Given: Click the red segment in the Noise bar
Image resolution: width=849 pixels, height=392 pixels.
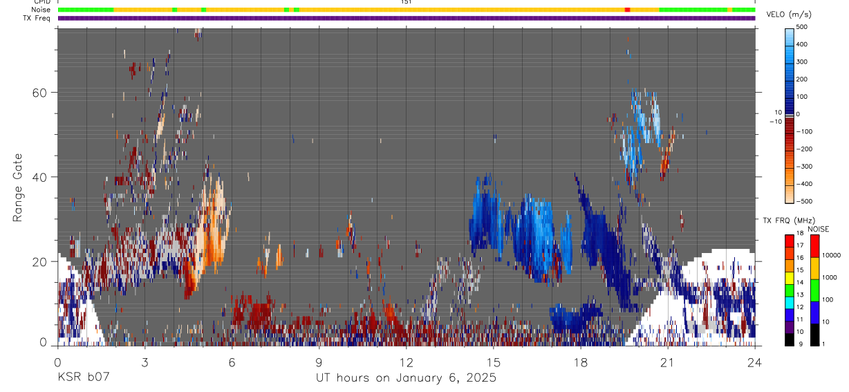Looking at the screenshot, I should pos(627,10).
